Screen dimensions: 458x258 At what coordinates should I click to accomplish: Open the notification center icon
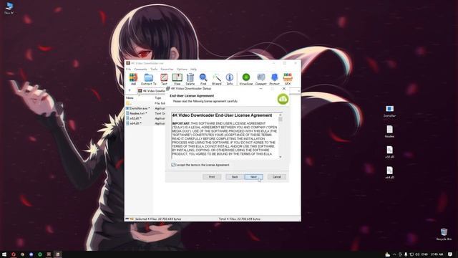pyautogui.click(x=450, y=254)
